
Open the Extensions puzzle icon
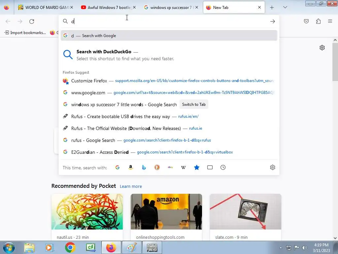(318, 21)
